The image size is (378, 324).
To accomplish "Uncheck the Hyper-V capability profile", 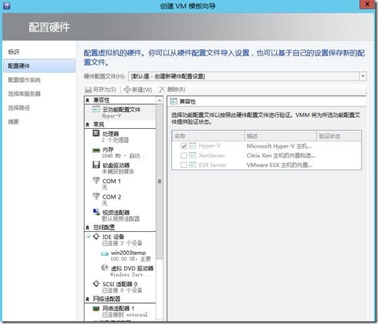I will 184,146.
